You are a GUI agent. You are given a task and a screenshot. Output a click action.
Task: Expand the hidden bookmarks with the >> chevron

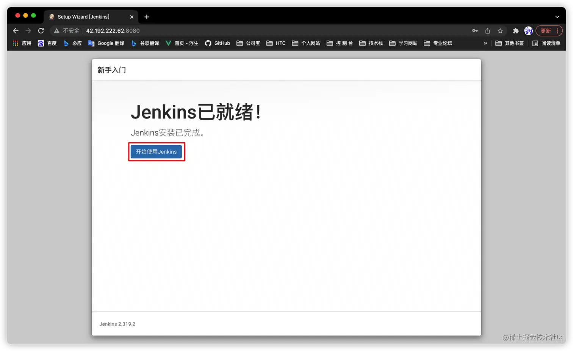(x=485, y=43)
